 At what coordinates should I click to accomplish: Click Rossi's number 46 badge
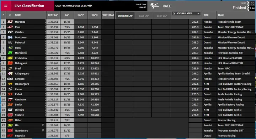(10, 48)
